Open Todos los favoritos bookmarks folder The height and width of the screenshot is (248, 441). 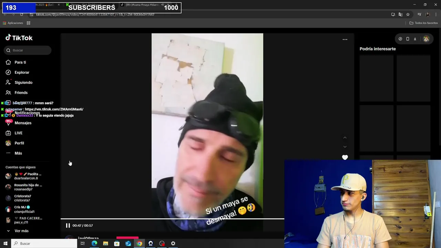(423, 23)
